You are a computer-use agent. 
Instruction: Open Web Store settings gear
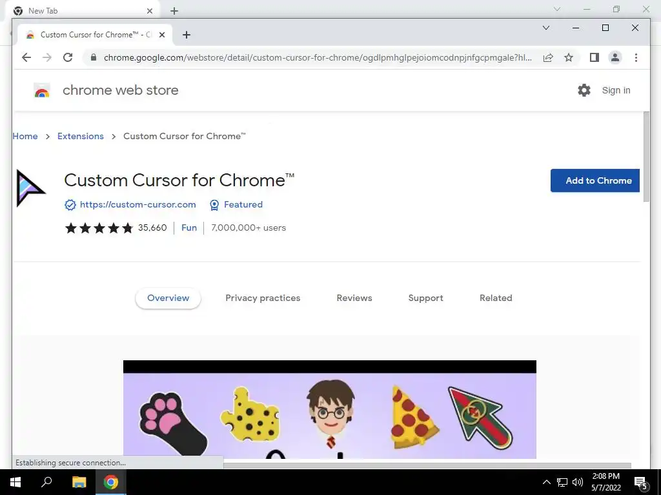584,90
